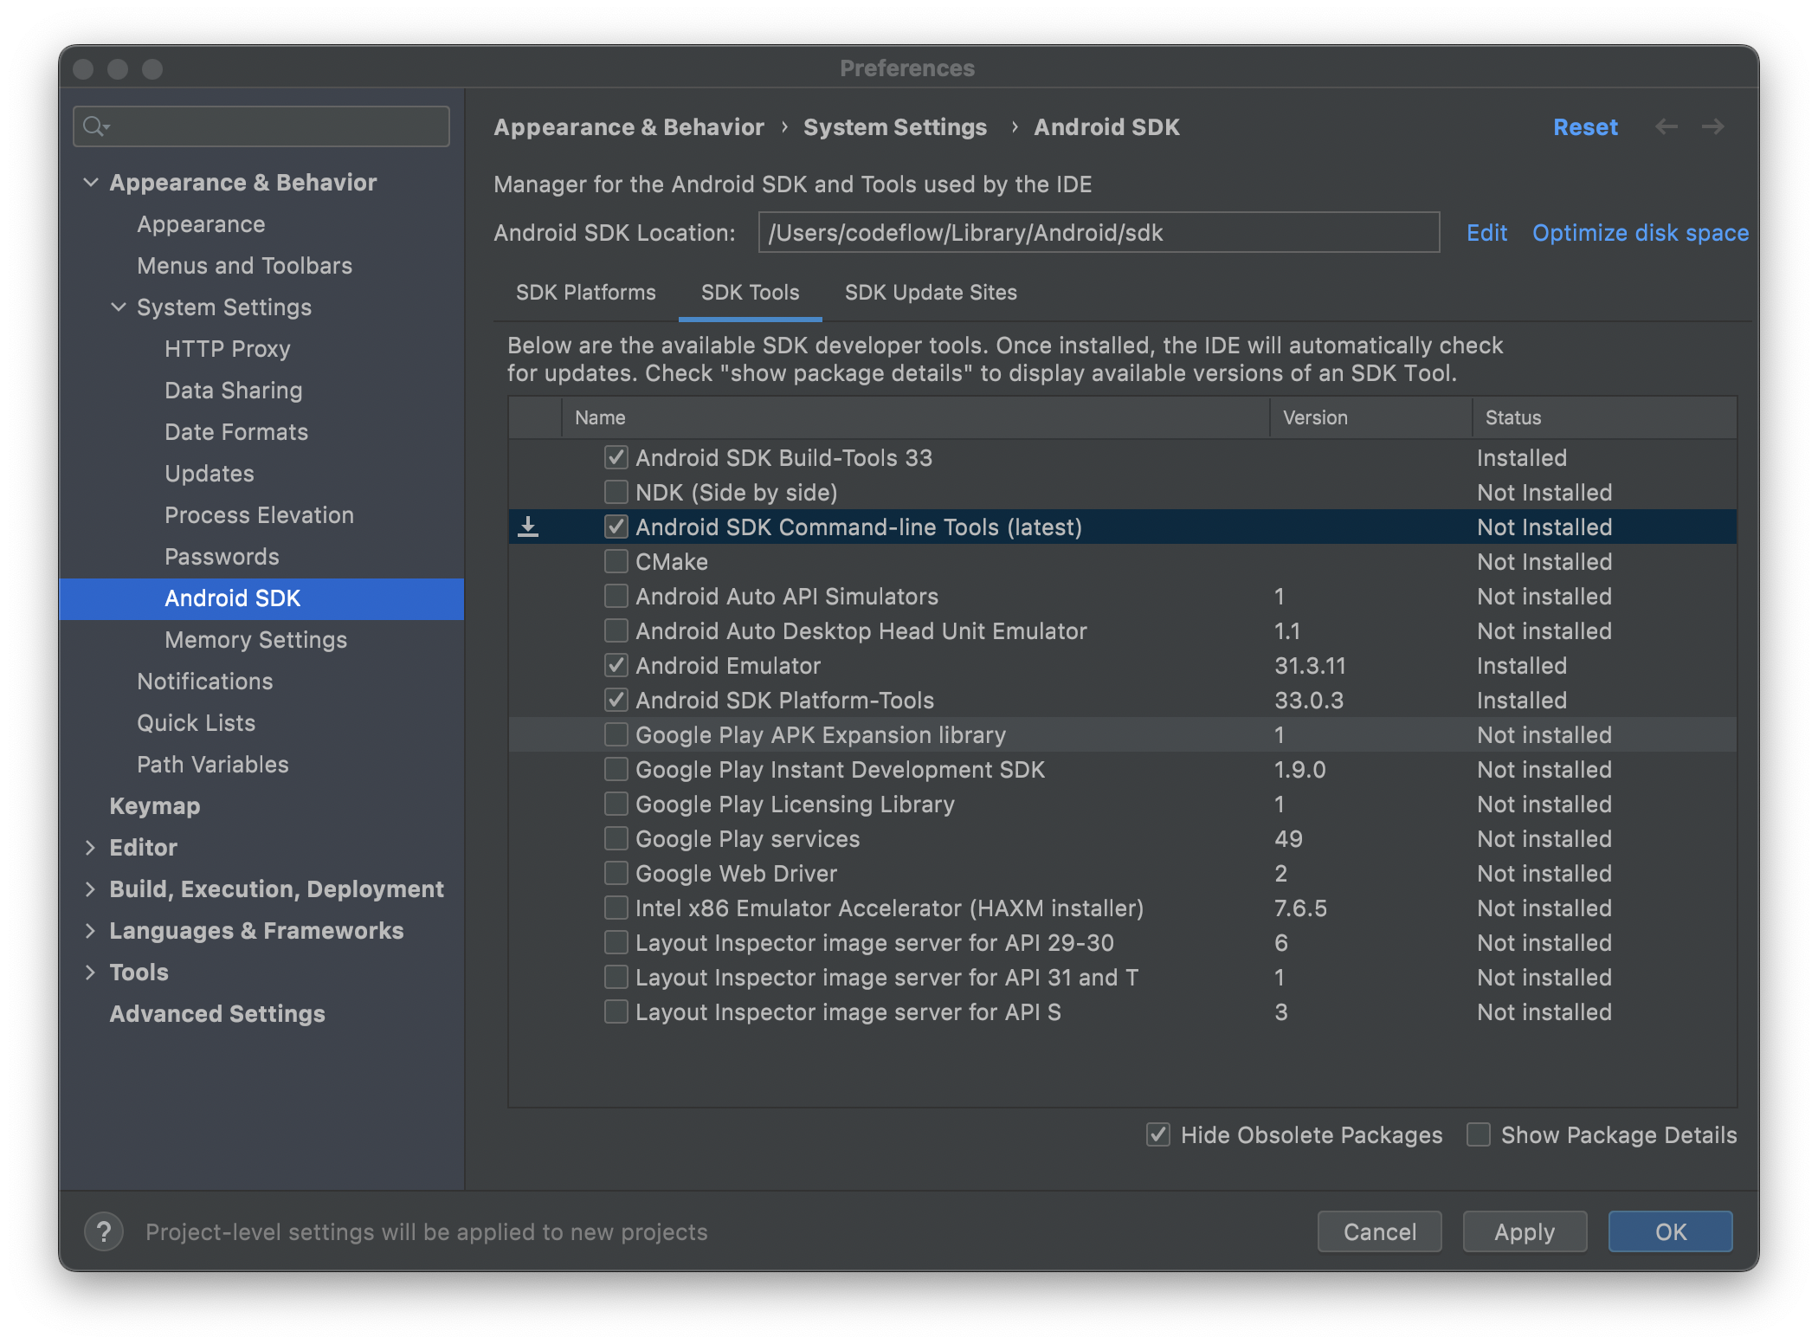Click the help question mark icon
Image resolution: width=1818 pixels, height=1344 pixels.
coord(104,1231)
